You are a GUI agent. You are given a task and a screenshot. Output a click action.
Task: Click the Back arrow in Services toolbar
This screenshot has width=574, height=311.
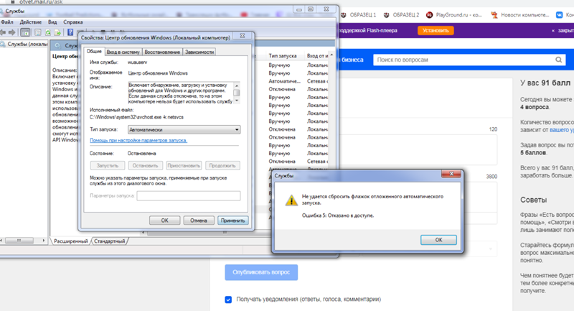pyautogui.click(x=3, y=32)
